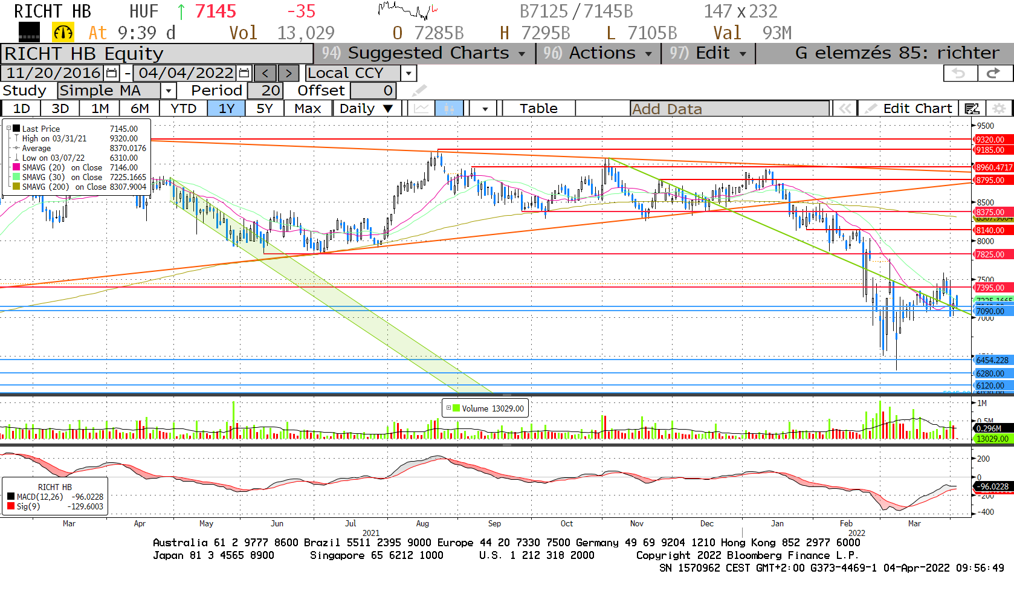Click previous date range arrow button
Image resolution: width=1014 pixels, height=594 pixels.
265,73
